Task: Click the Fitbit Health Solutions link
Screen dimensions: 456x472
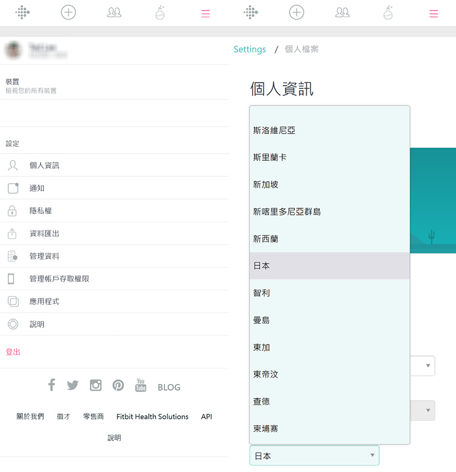Action: coord(152,417)
